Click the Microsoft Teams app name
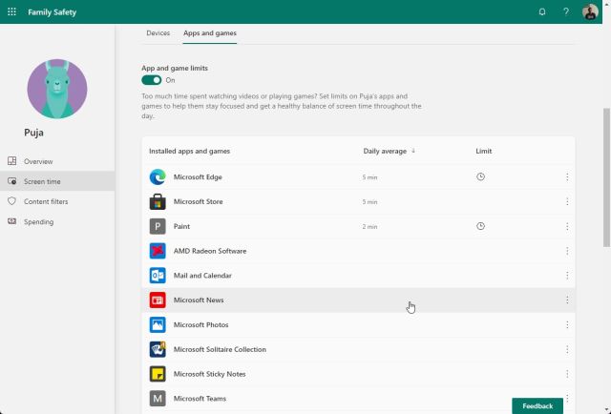This screenshot has height=414, width=611. click(200, 399)
